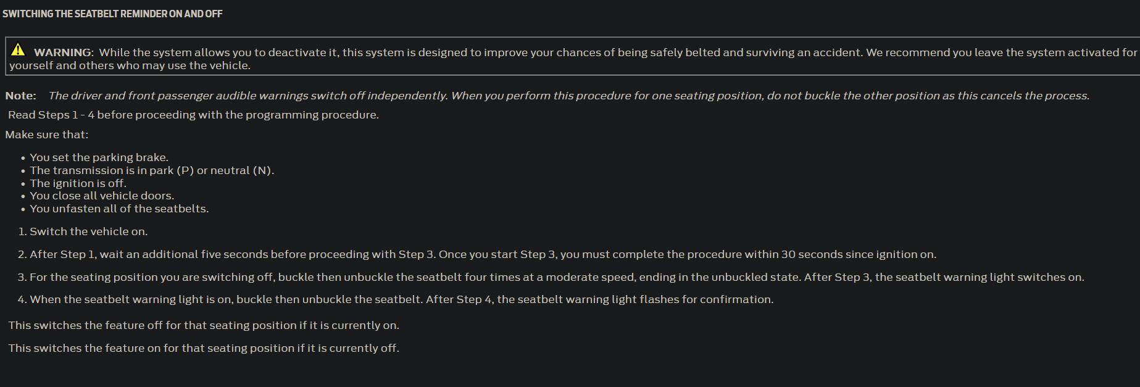Click the bold WARNING label
1140x387 pixels.
point(63,52)
